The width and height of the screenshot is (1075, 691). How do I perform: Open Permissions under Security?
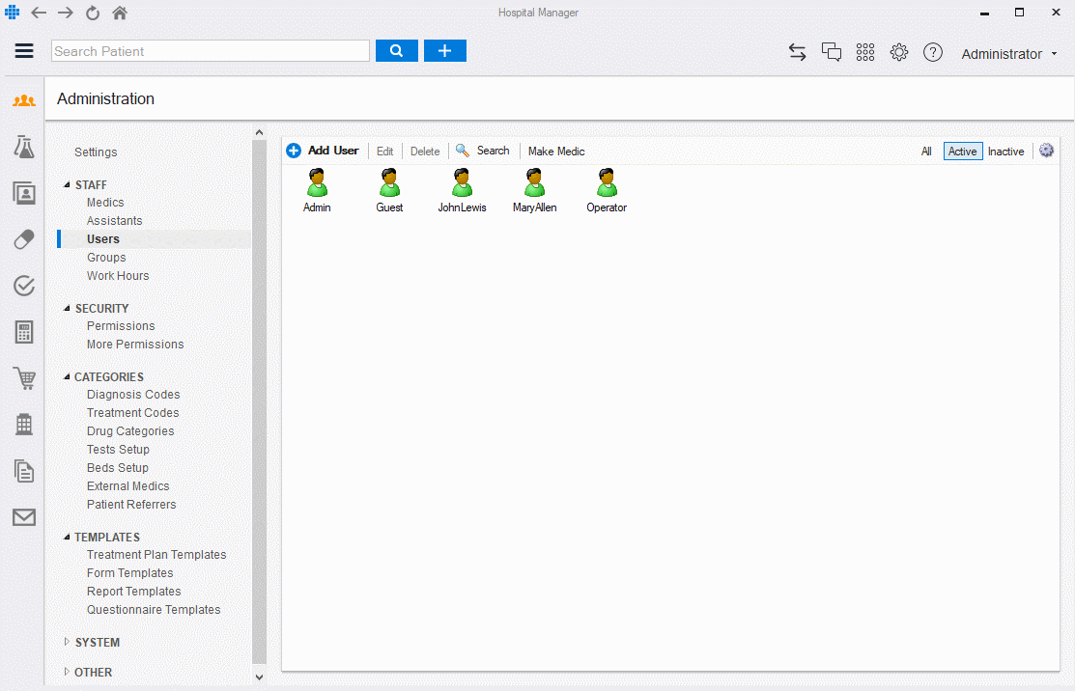click(121, 326)
